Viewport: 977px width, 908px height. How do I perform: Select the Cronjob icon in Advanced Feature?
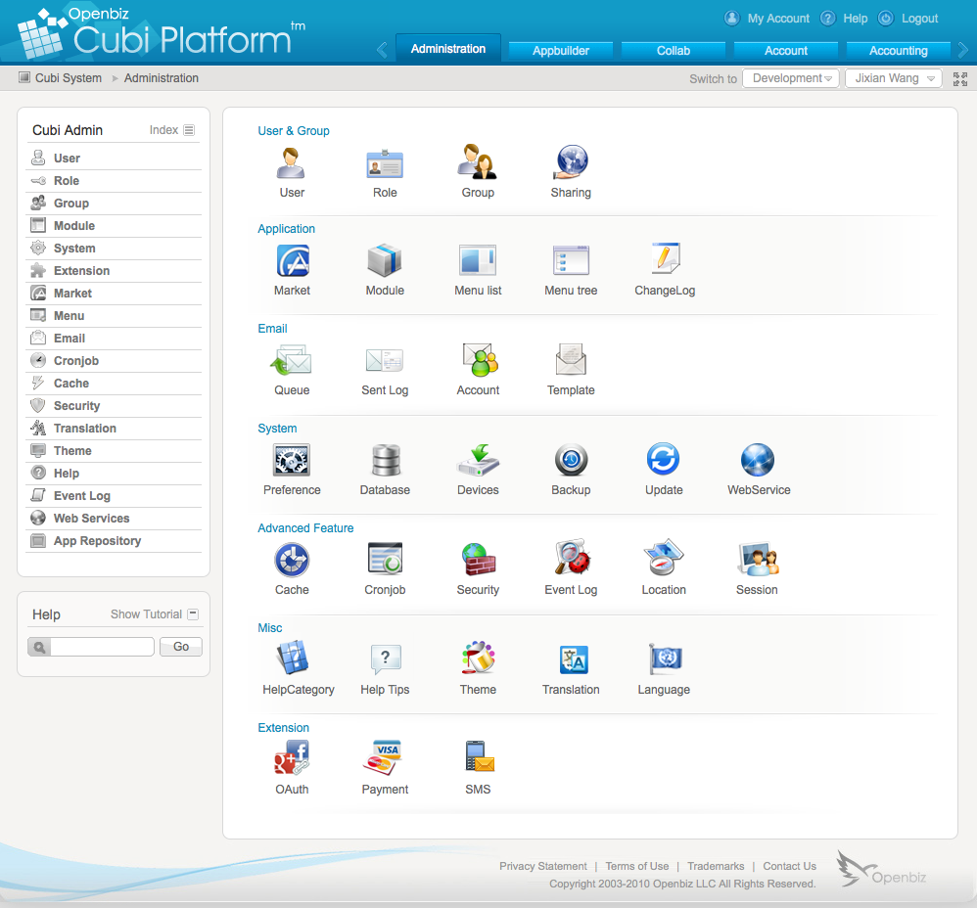click(x=385, y=560)
